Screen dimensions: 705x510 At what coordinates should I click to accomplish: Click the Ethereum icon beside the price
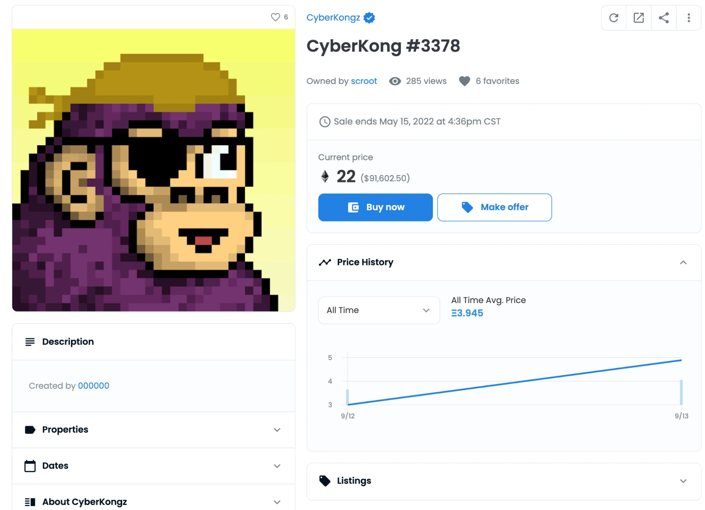click(x=325, y=176)
